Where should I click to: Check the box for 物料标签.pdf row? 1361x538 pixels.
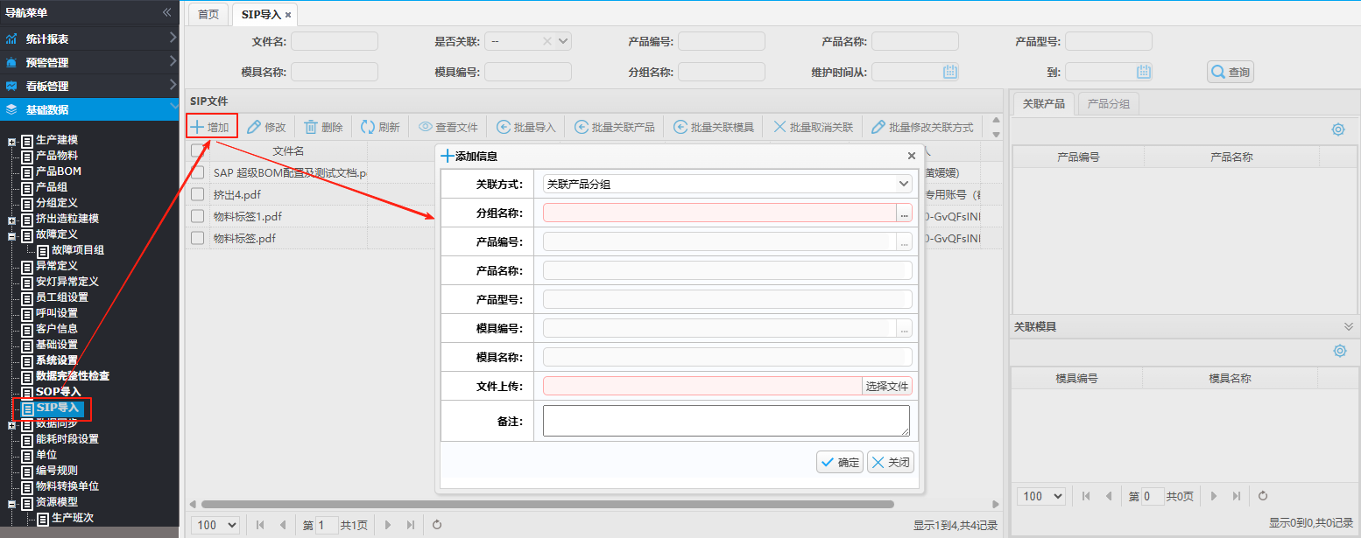[x=198, y=238]
